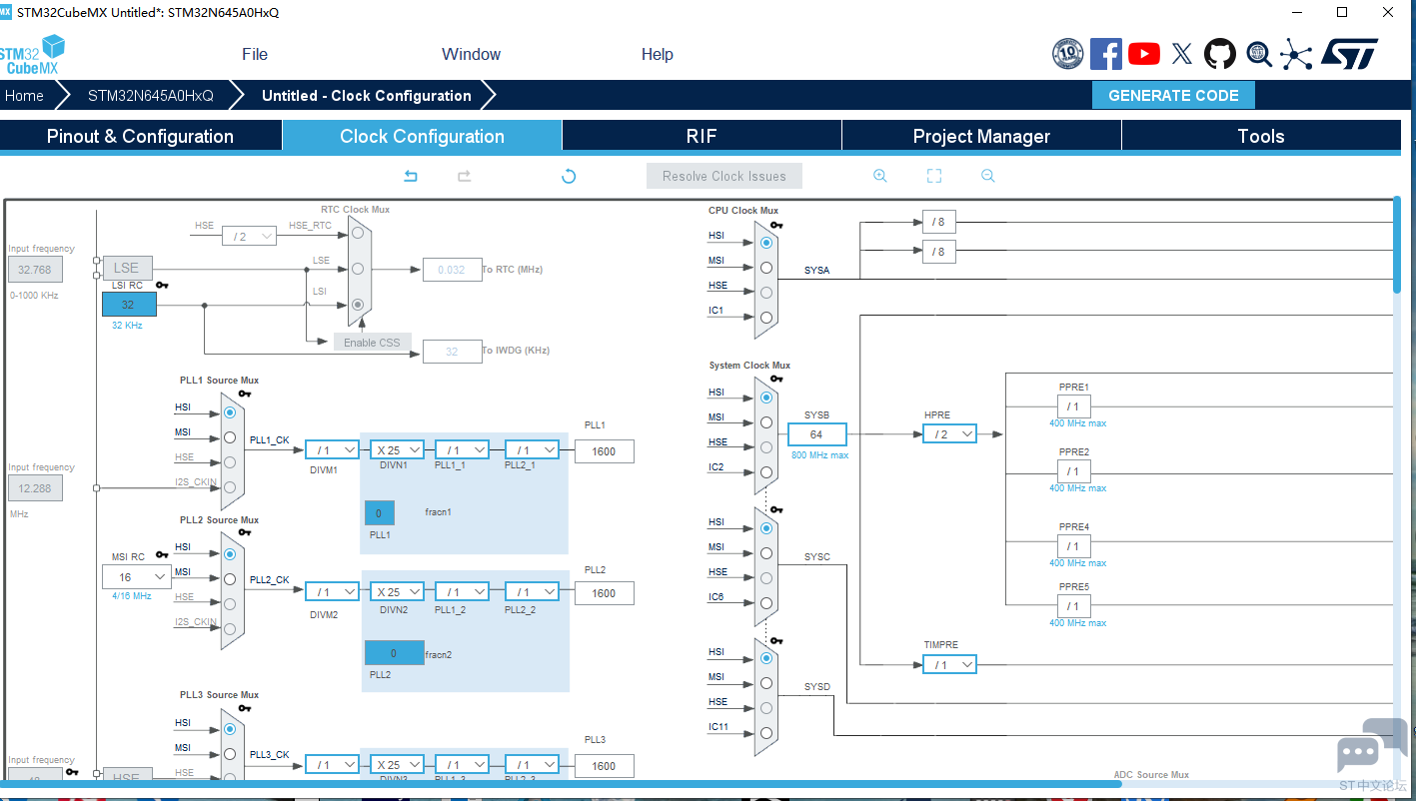Select LSE in the RTC Clock Mux

click(x=358, y=269)
